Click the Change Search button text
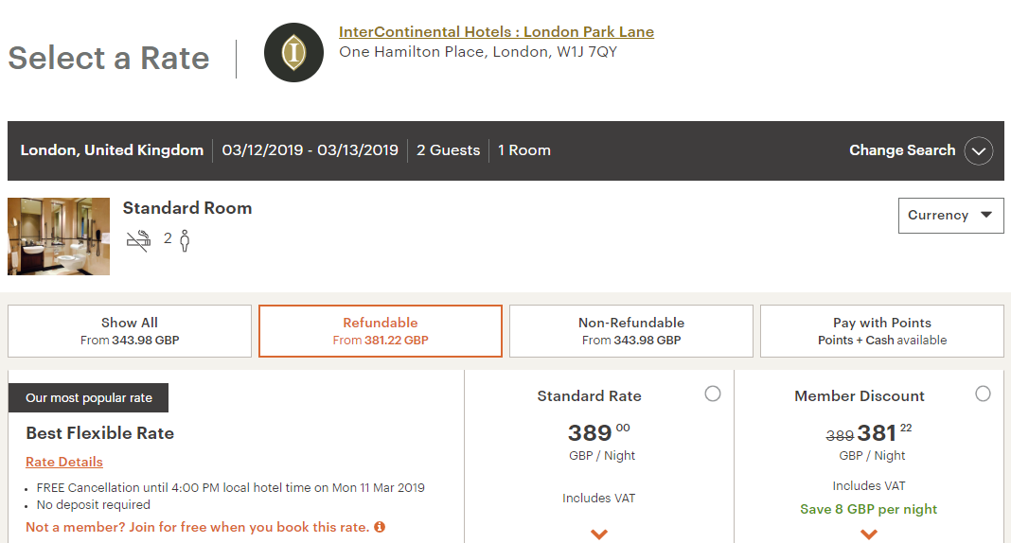Image resolution: width=1011 pixels, height=543 pixels. [901, 150]
